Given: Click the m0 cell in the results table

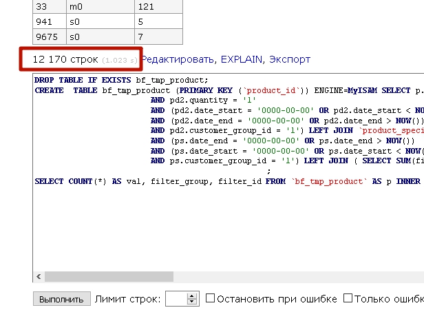Looking at the screenshot, I should 91,6.
